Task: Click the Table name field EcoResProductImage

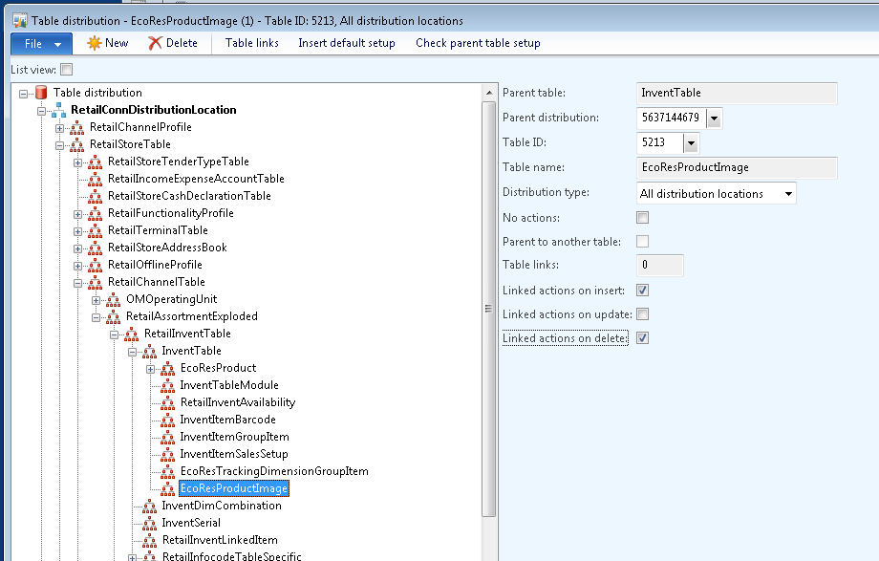Action: pyautogui.click(x=737, y=168)
